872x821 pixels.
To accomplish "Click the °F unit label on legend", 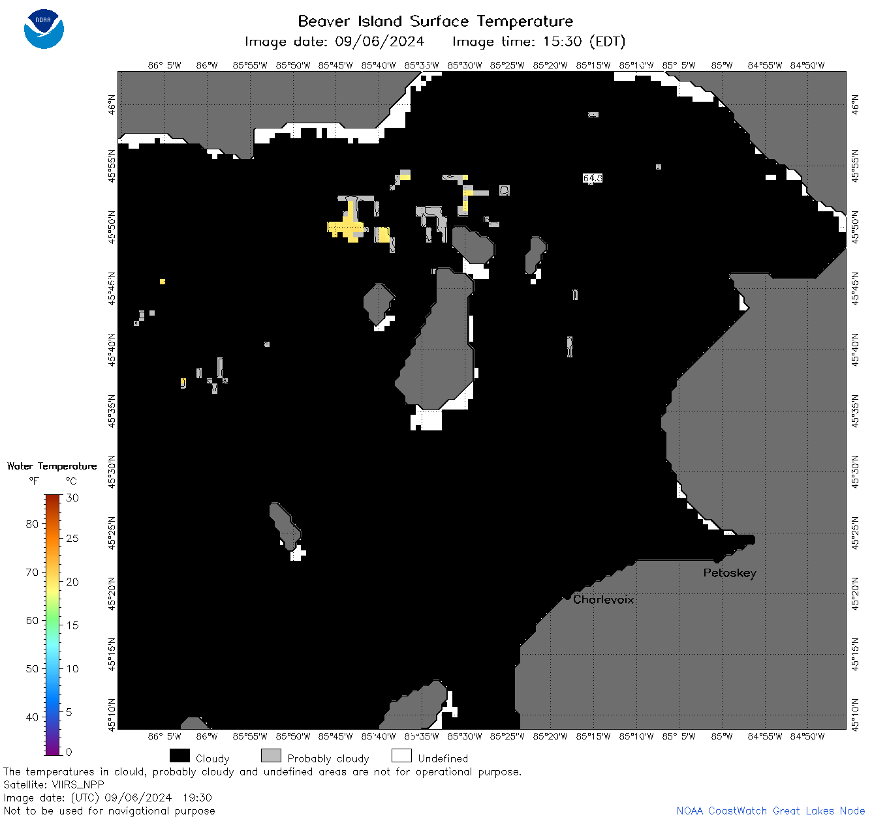I will pos(34,481).
